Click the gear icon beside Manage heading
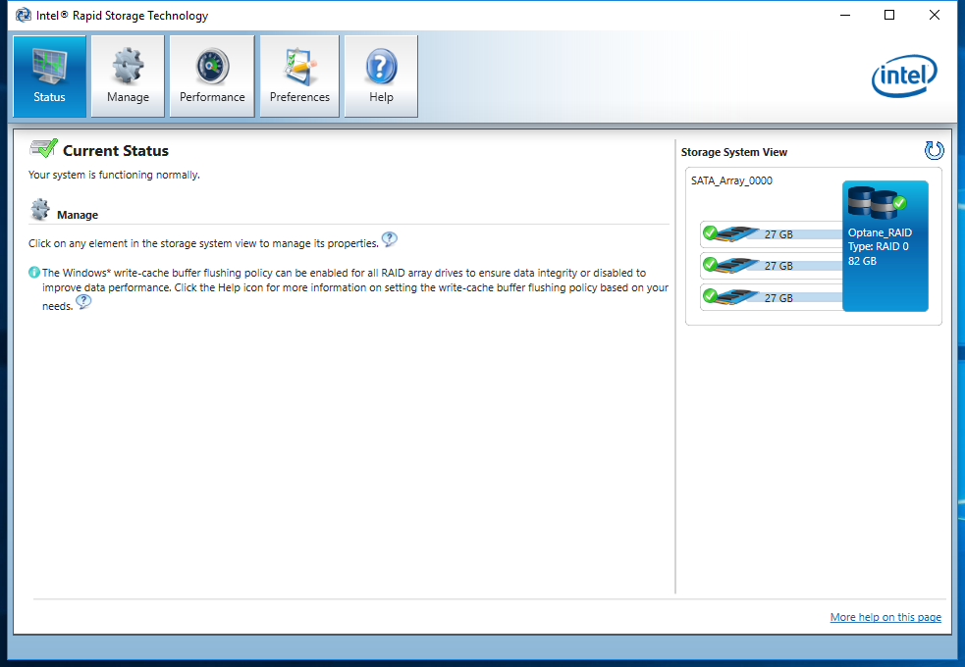Screen dimensions: 965x667 pos(40,210)
